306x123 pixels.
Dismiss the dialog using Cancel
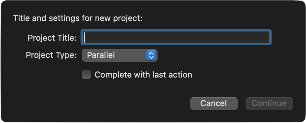coord(214,103)
